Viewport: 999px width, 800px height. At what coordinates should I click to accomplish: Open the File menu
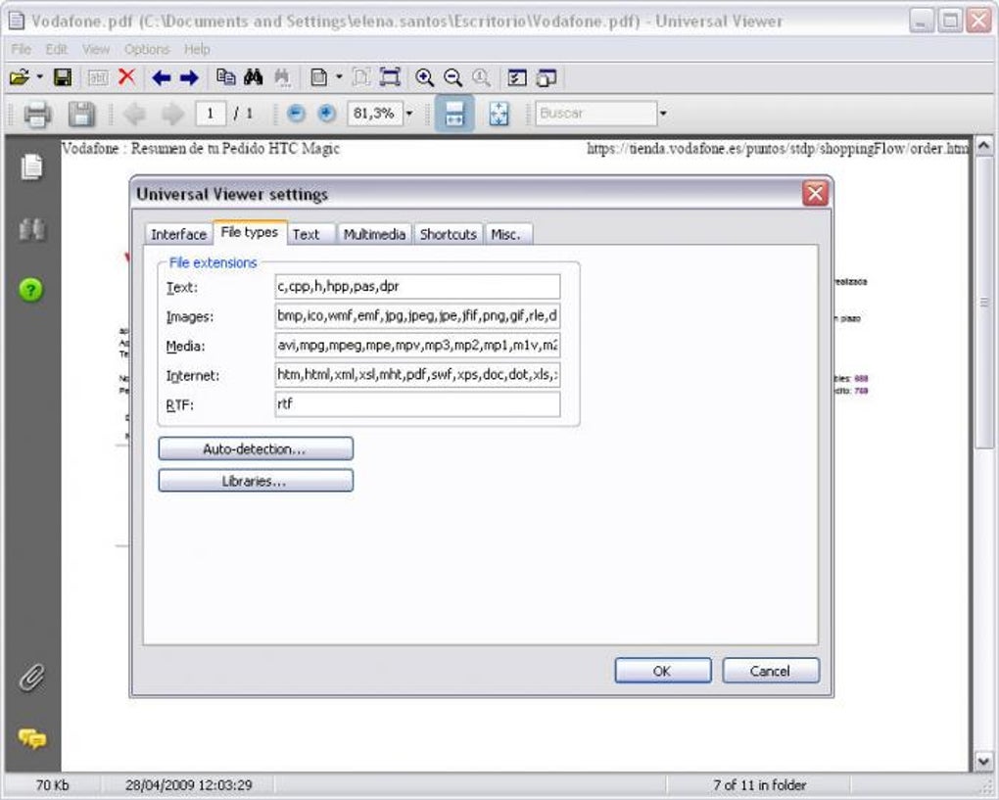click(21, 49)
